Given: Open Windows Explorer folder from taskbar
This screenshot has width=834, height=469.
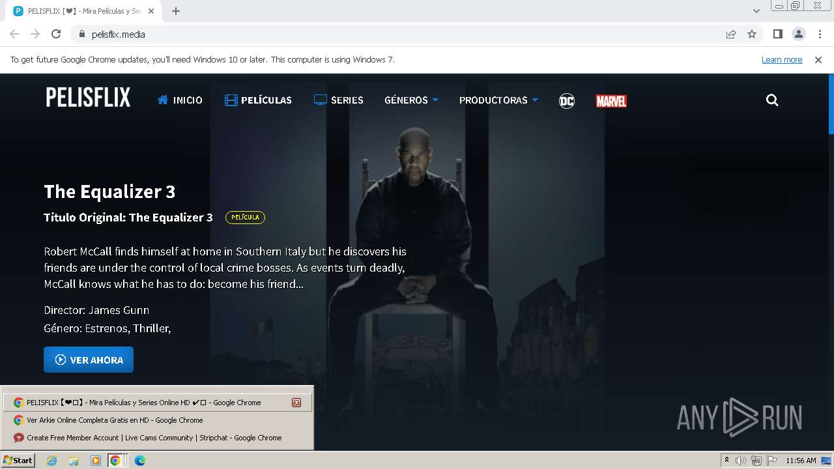Looking at the screenshot, I should click(x=74, y=461).
